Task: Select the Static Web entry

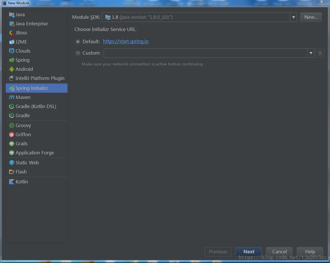Action: coord(37,163)
